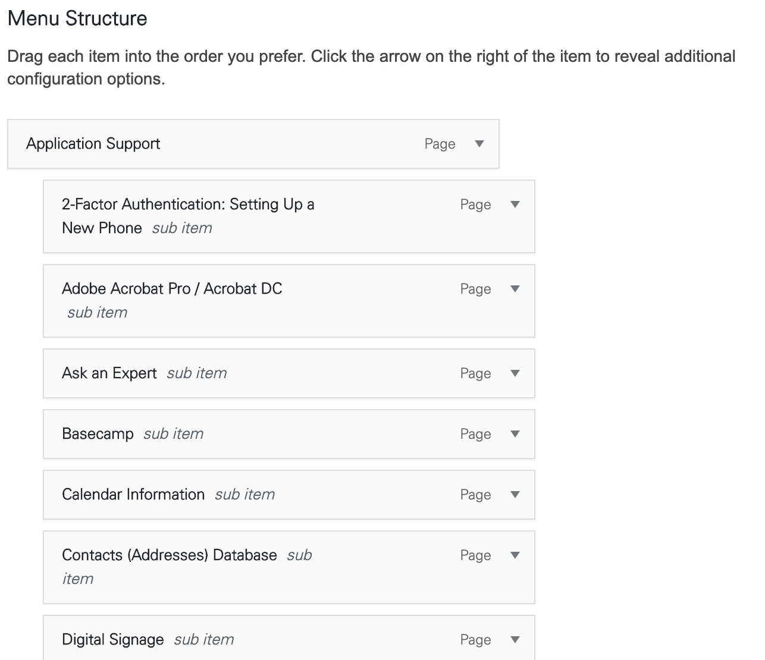Open Contacts (Addresses) Database item options
This screenshot has width=765, height=660.
coord(515,555)
